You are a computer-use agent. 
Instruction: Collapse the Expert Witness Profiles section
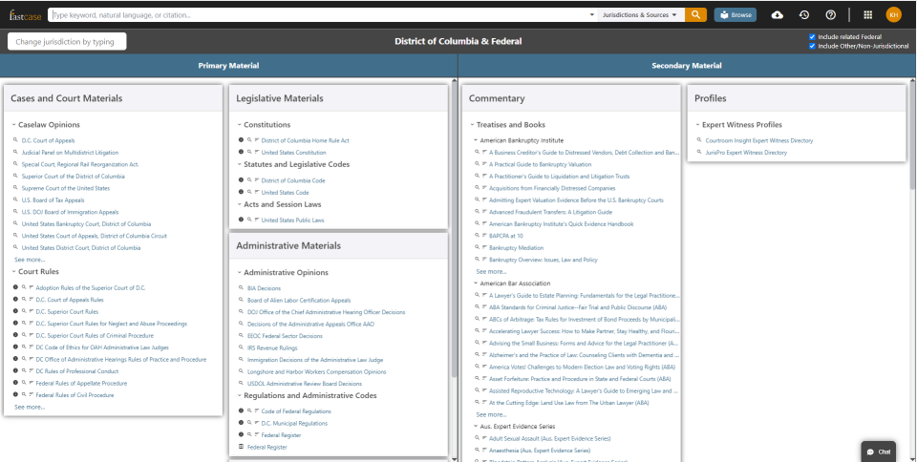click(697, 124)
